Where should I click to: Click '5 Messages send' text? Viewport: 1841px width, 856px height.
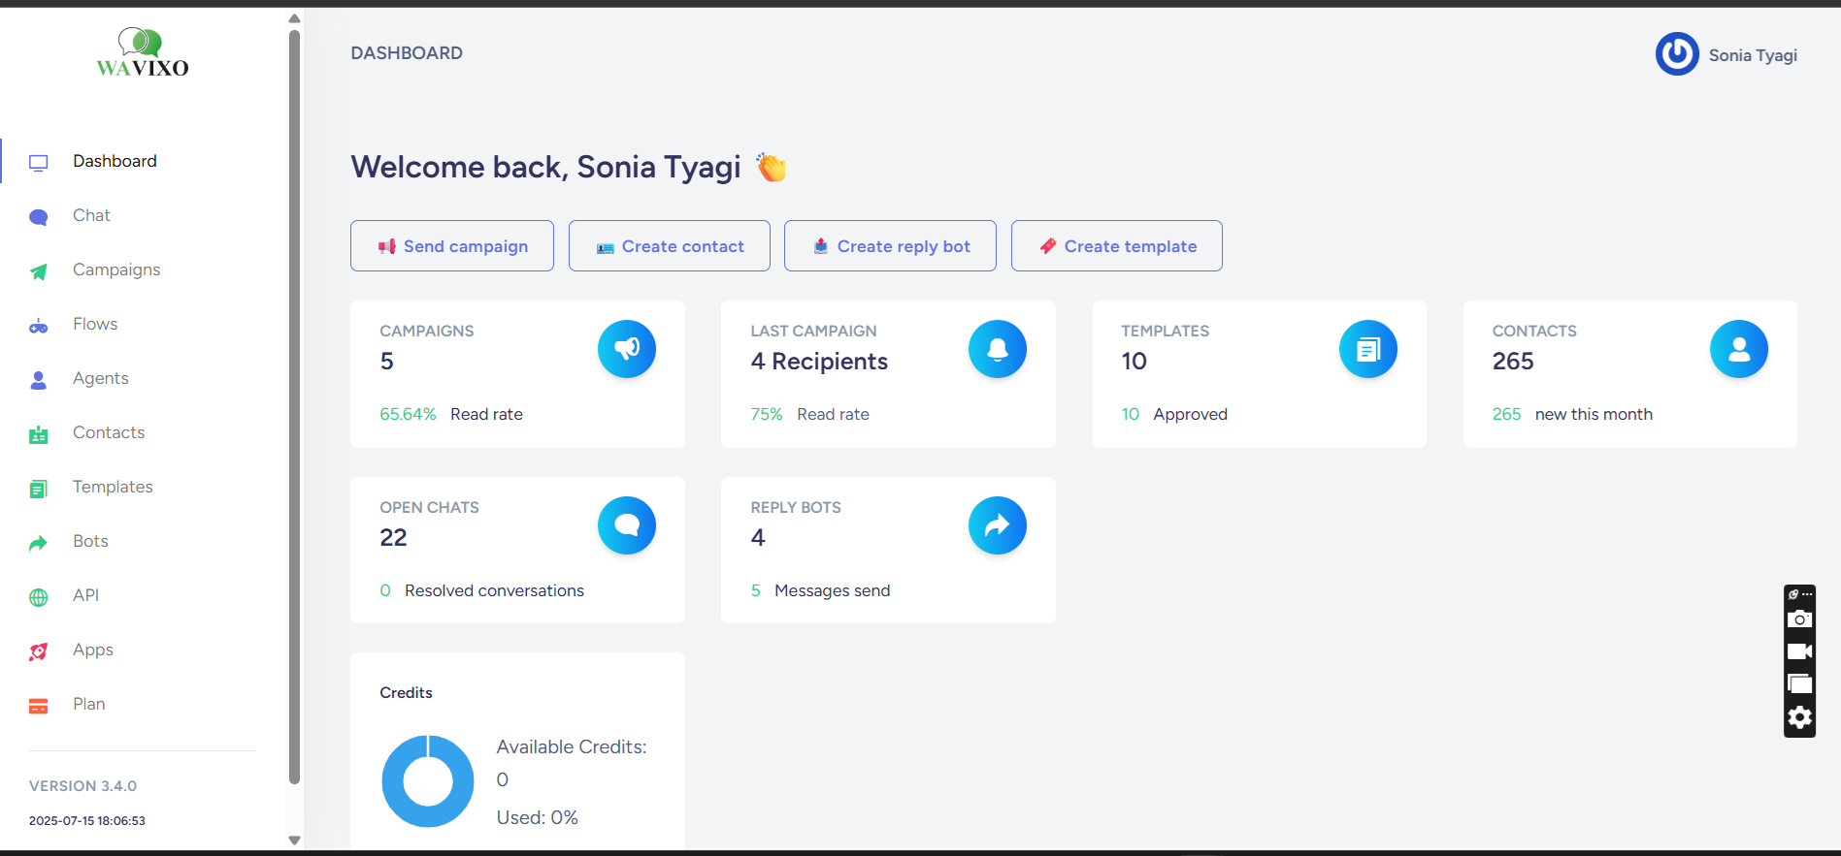pyautogui.click(x=820, y=590)
